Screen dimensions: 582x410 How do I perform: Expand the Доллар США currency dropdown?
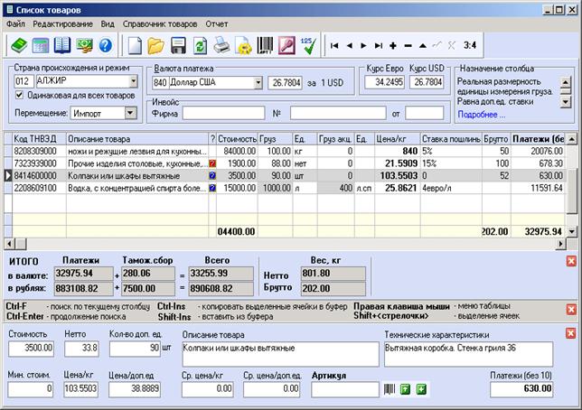[x=258, y=82]
